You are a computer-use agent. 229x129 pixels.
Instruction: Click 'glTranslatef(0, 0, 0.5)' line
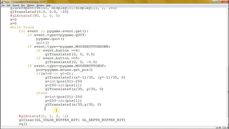click(x=70, y=54)
